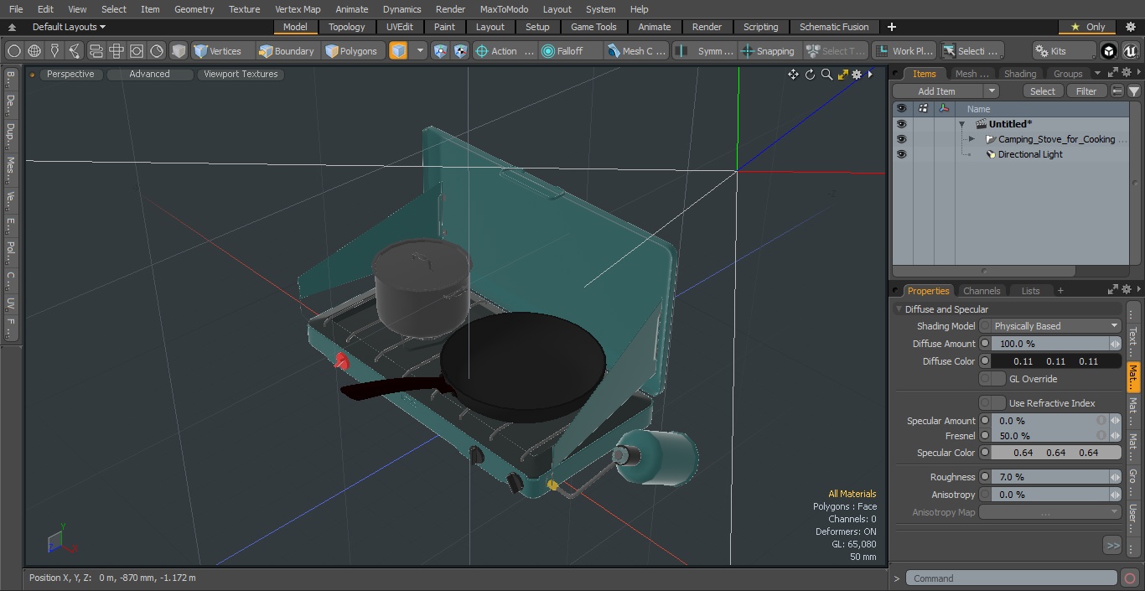This screenshot has width=1145, height=591.
Task: Select the Snapping tool
Action: [x=767, y=51]
